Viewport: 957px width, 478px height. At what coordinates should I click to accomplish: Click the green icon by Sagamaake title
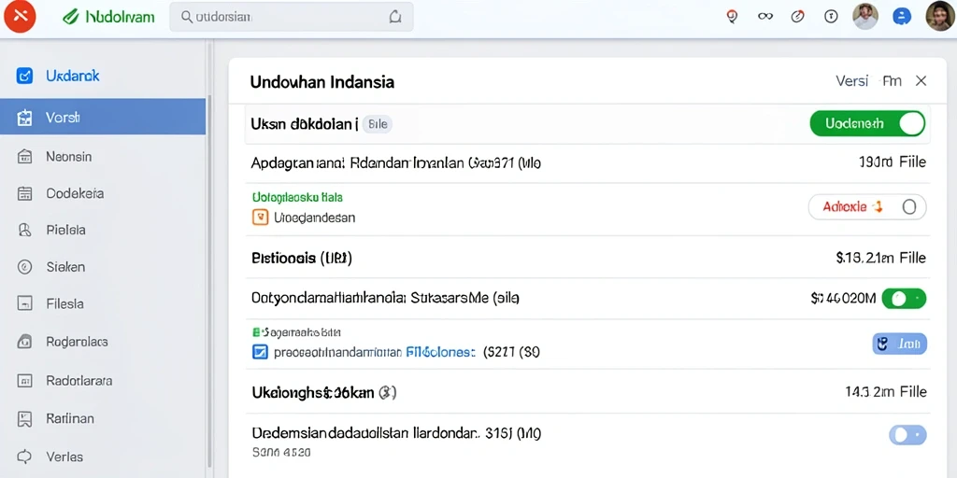[x=256, y=332]
